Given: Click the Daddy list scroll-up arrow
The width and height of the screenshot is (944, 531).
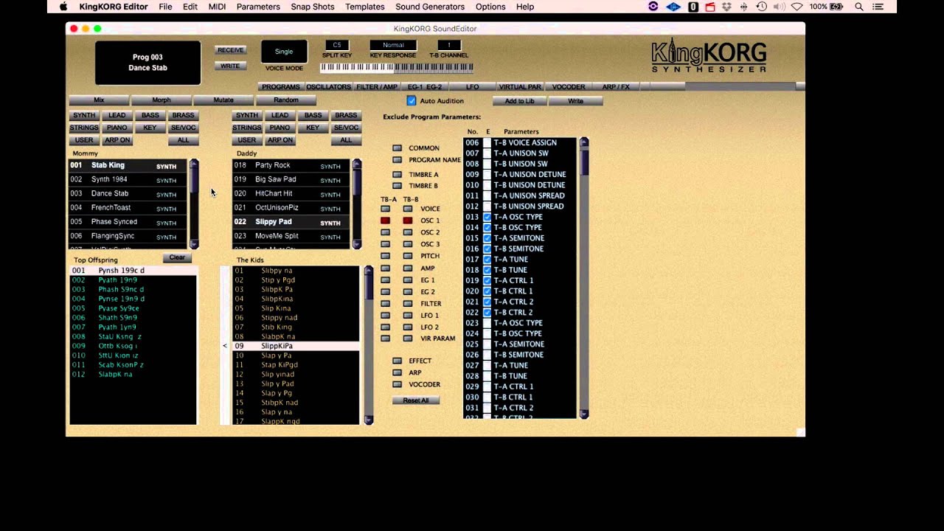Looking at the screenshot, I should pos(357,164).
